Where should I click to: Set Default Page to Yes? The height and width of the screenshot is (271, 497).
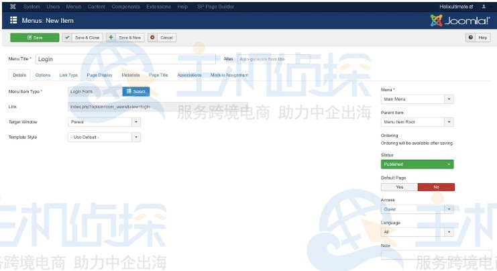coord(399,187)
